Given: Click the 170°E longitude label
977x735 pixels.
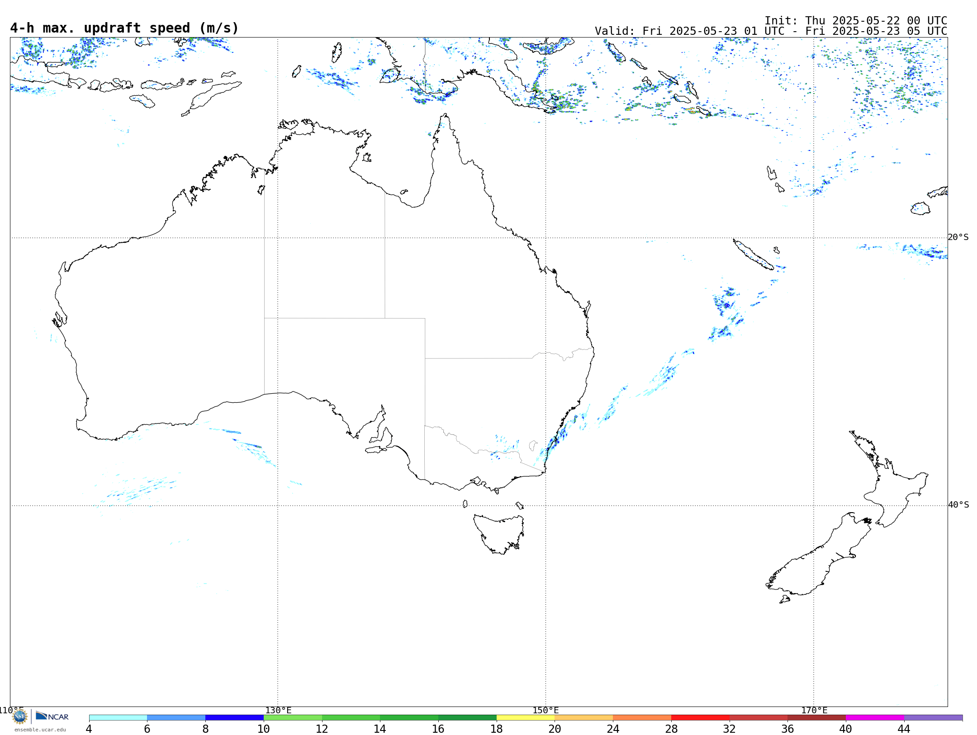Looking at the screenshot, I should pos(814,711).
